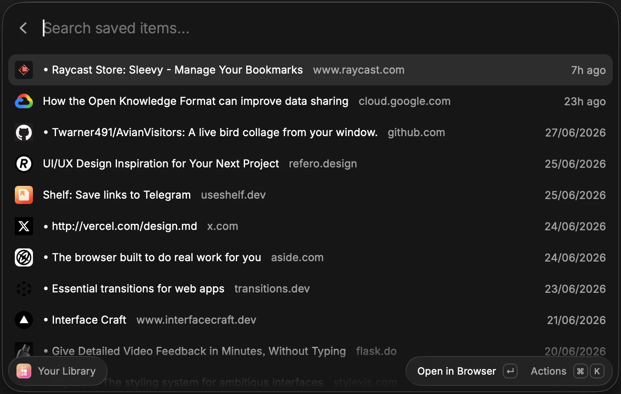Viewport: 621px width, 394px height.
Task: Select the Twarner491/AvianVisitors item
Action: click(x=215, y=132)
